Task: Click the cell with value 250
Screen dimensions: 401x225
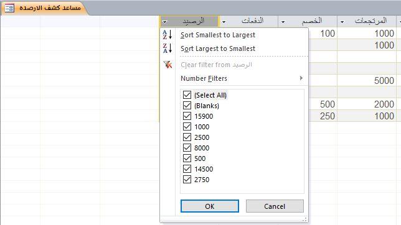Action: [x=323, y=116]
